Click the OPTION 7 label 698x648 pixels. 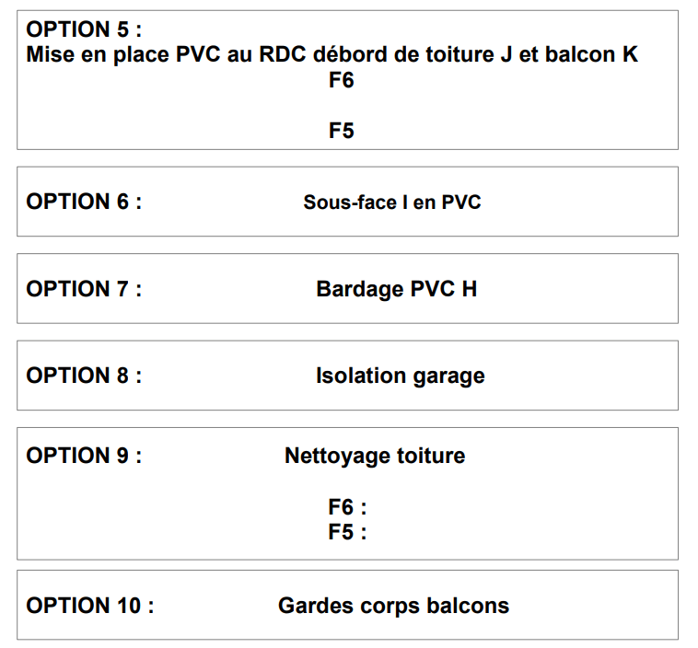(84, 289)
